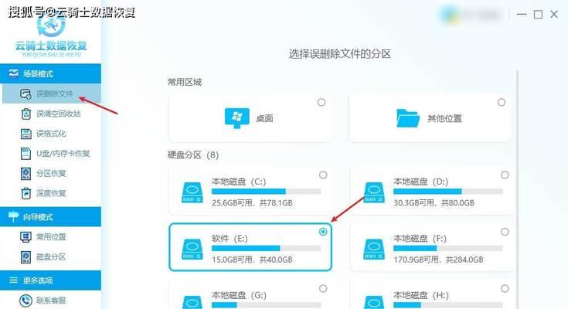Screen dimensions: 568x309
Task: Click the 本地磁盘 (G:) partition card
Action: pos(250,295)
